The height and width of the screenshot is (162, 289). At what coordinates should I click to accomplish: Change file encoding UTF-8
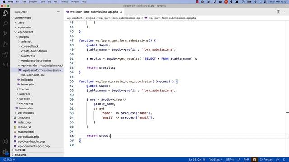(x=230, y=159)
